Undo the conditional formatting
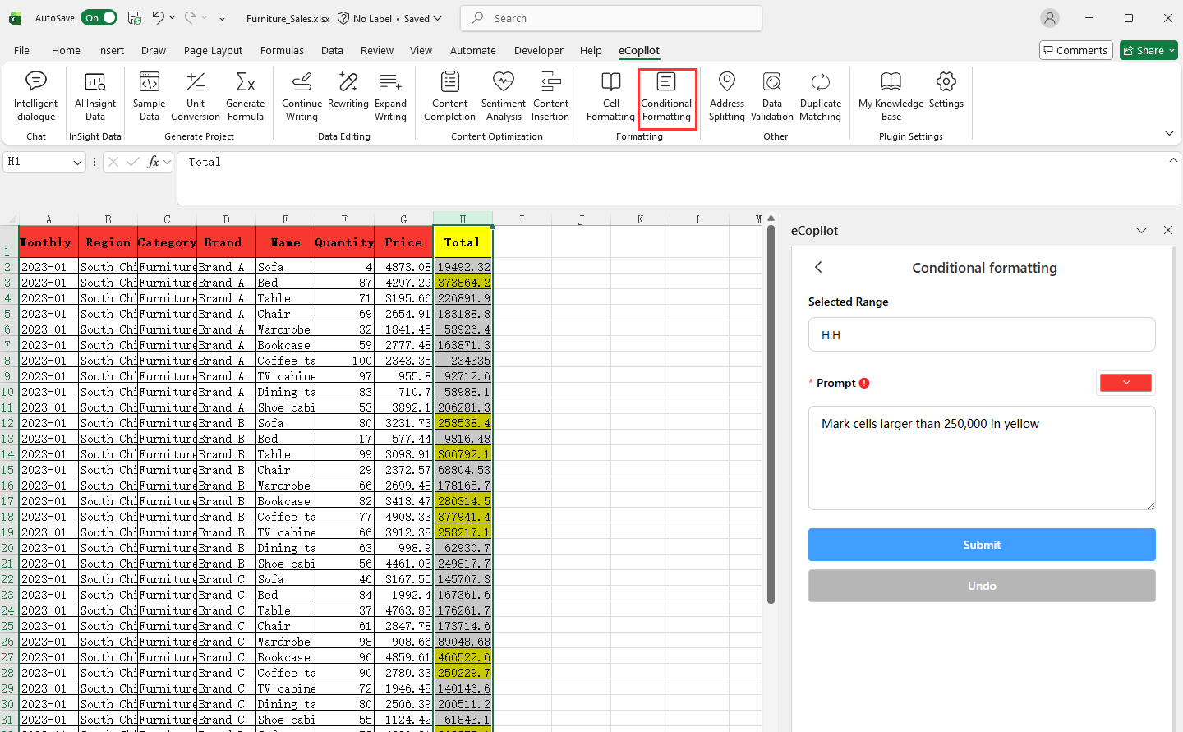 pyautogui.click(x=982, y=586)
